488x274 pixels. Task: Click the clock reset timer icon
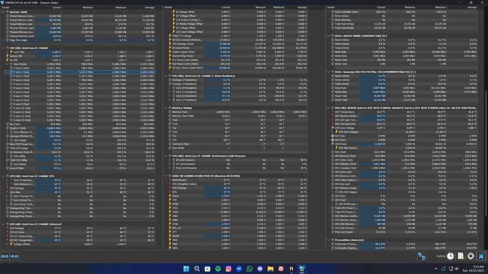pos(450,256)
